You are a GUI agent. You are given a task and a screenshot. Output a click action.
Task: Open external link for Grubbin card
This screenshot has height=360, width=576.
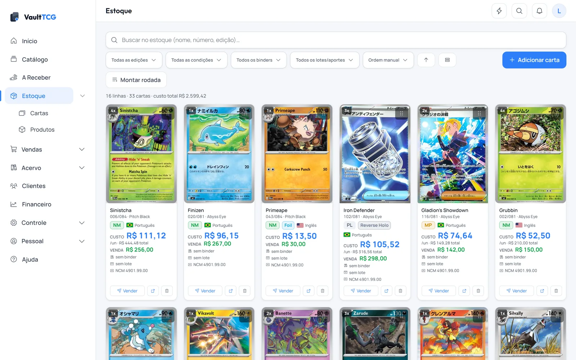[x=542, y=291]
